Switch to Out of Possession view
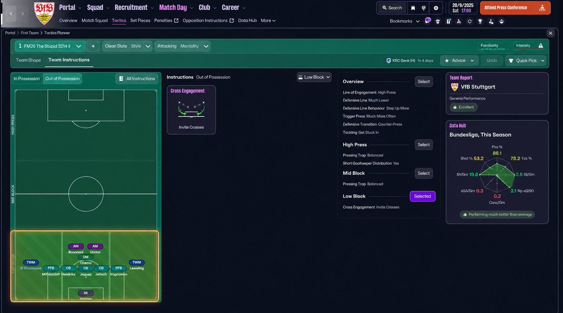This screenshot has width=563, height=313. click(x=62, y=79)
